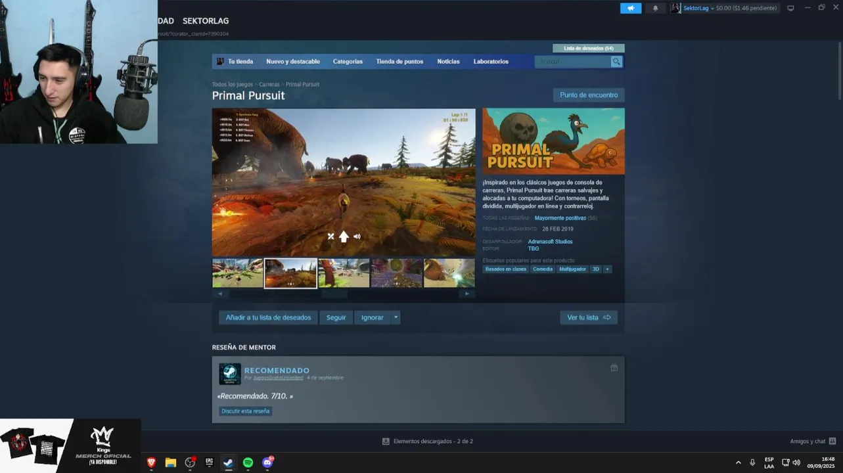Select the fifth screenshot thumbnail
Image resolution: width=843 pixels, height=473 pixels.
click(449, 273)
